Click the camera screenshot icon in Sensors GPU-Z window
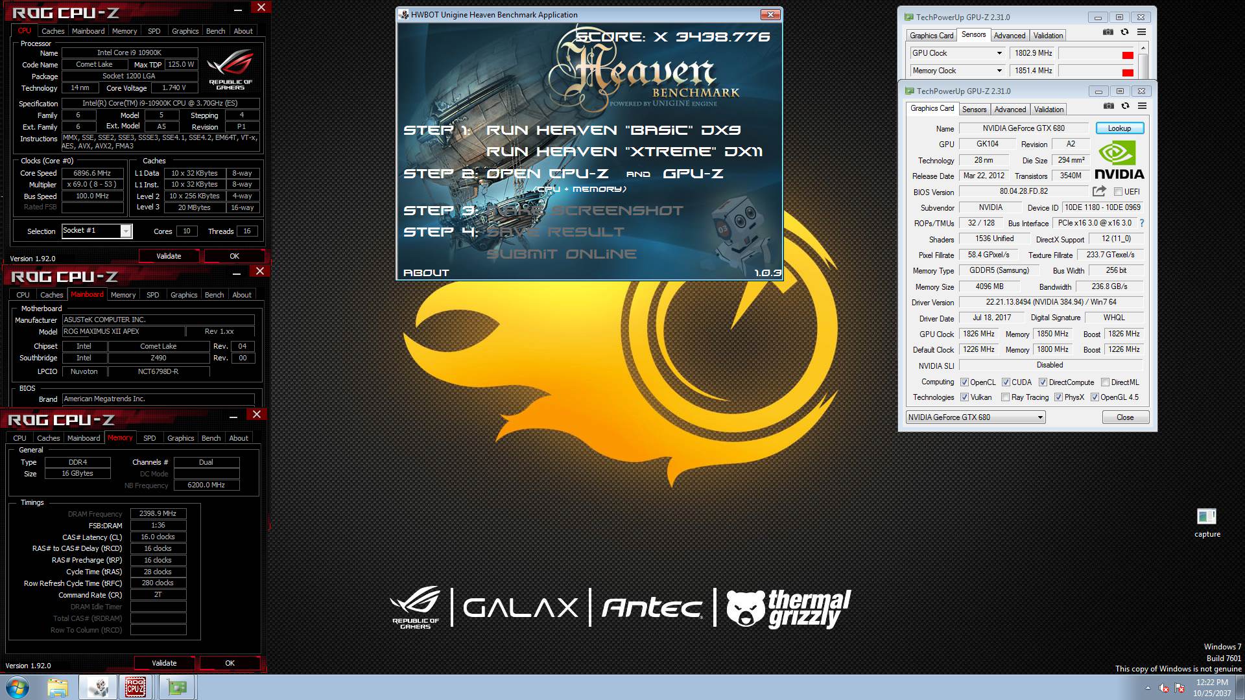The height and width of the screenshot is (700, 1245). pos(1108,32)
